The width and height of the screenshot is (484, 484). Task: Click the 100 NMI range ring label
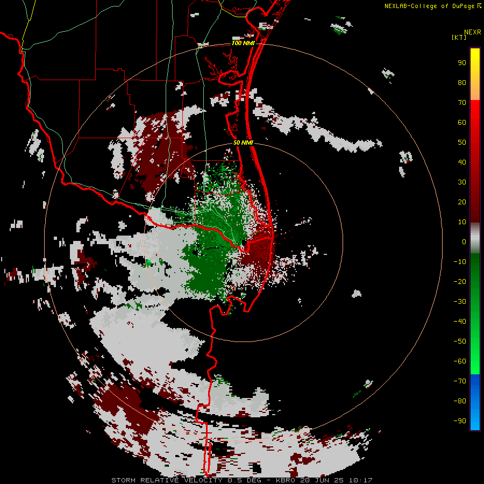click(x=243, y=43)
